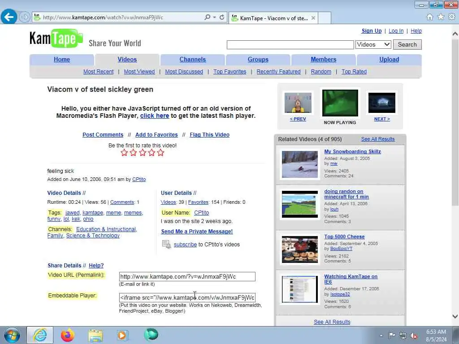The height and width of the screenshot is (344, 459).
Task: Open the Members tab
Action: tap(324, 60)
